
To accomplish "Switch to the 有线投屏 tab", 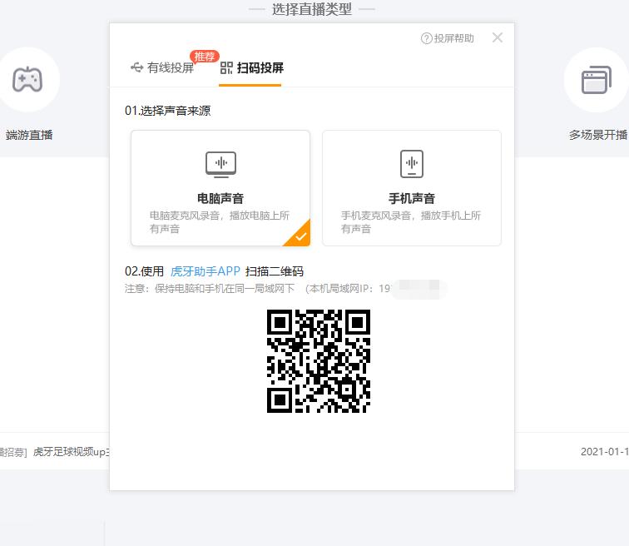I will coord(162,67).
